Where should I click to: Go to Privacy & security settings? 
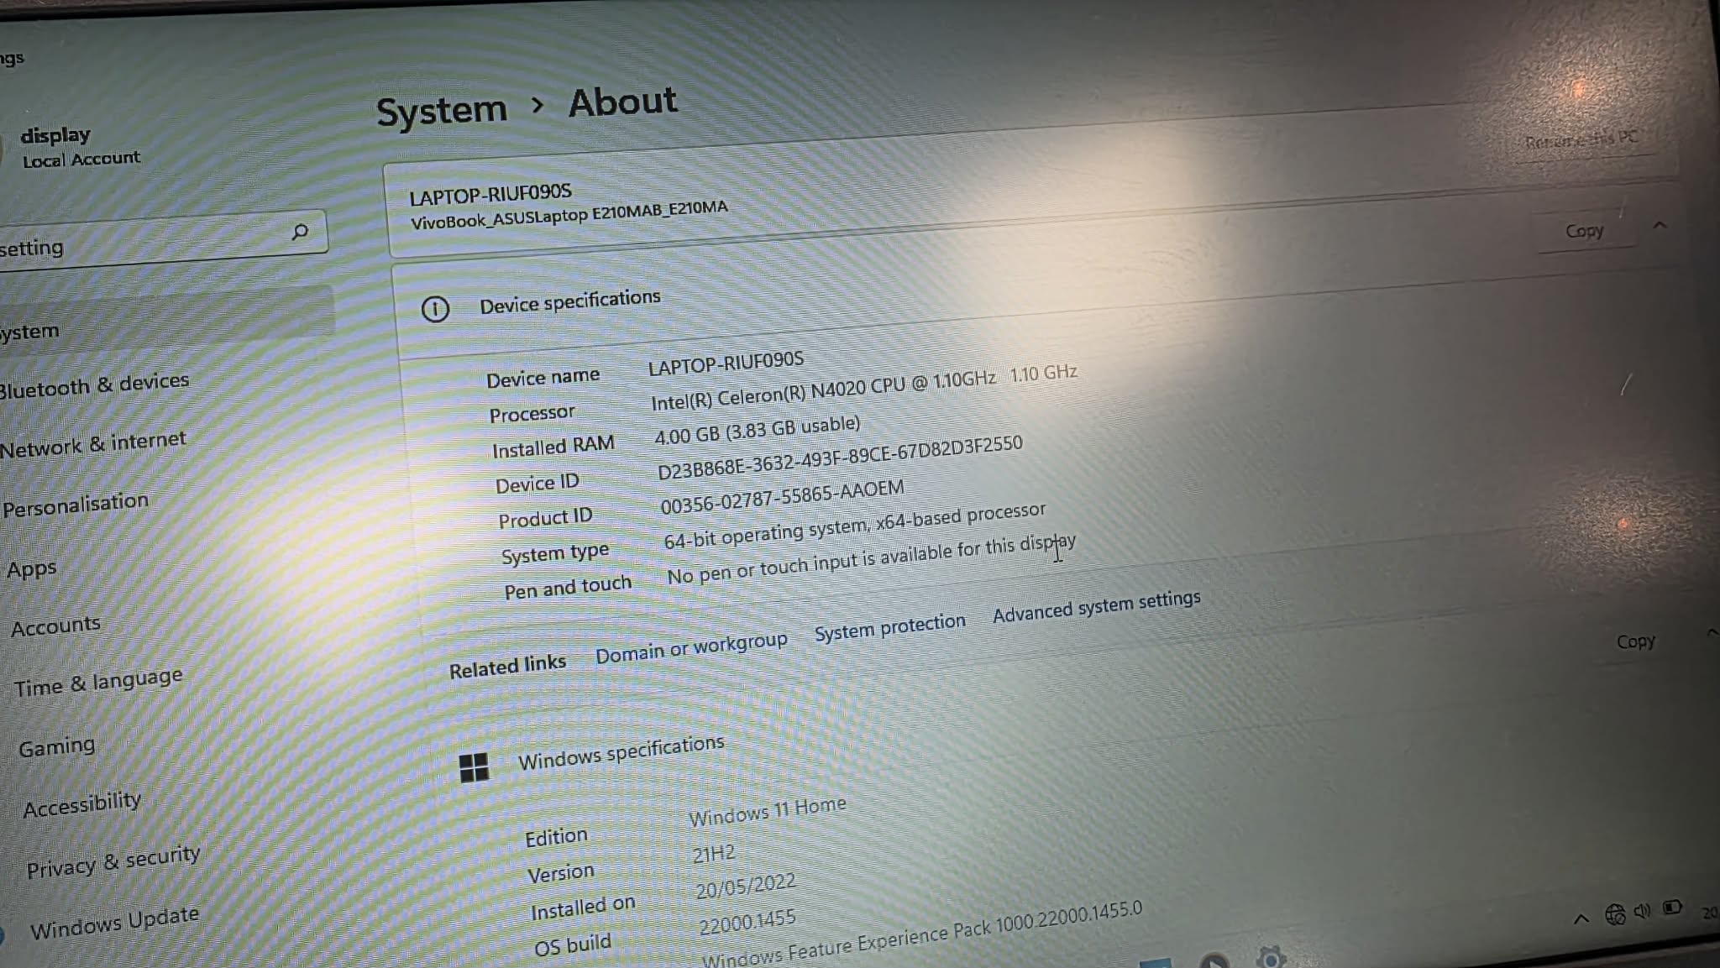pos(113,861)
